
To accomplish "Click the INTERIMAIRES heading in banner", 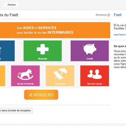I will (x=60, y=32).
